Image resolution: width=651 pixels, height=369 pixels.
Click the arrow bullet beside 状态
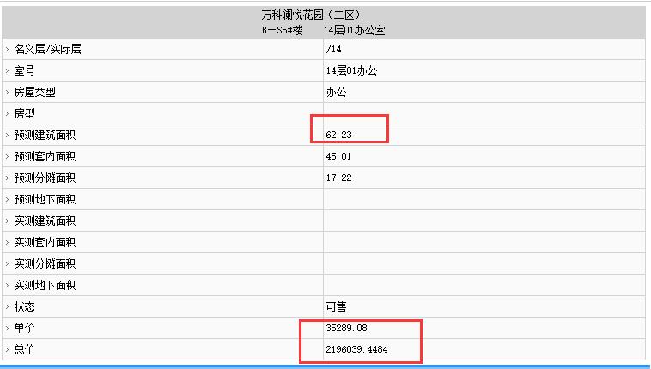(x=7, y=306)
